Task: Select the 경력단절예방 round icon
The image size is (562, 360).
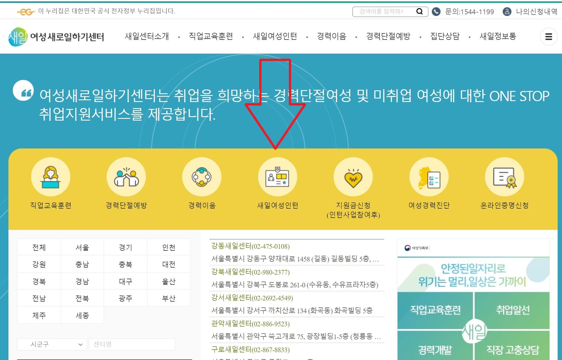Action: (x=126, y=176)
